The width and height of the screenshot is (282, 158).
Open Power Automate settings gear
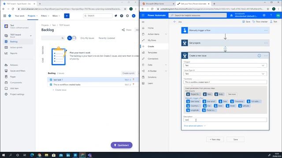[264, 15]
